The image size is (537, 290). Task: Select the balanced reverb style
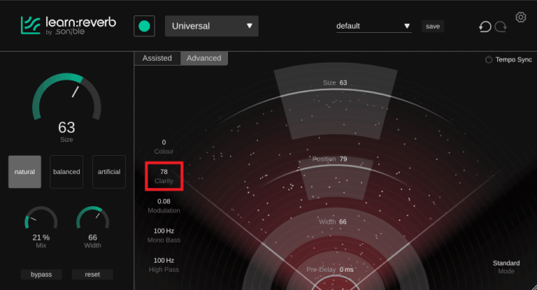(66, 172)
